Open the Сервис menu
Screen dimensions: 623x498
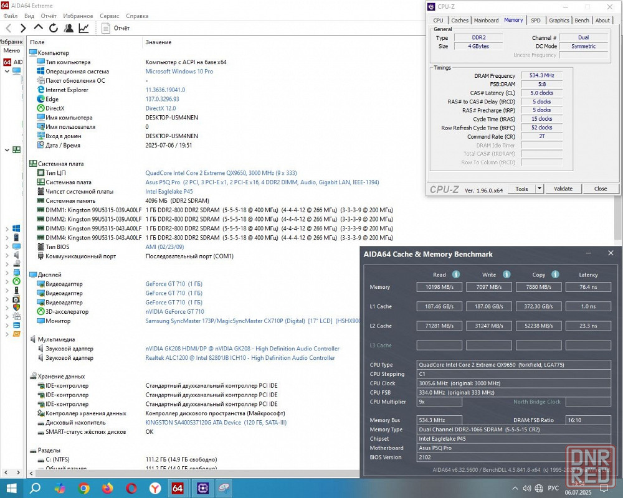pyautogui.click(x=109, y=16)
